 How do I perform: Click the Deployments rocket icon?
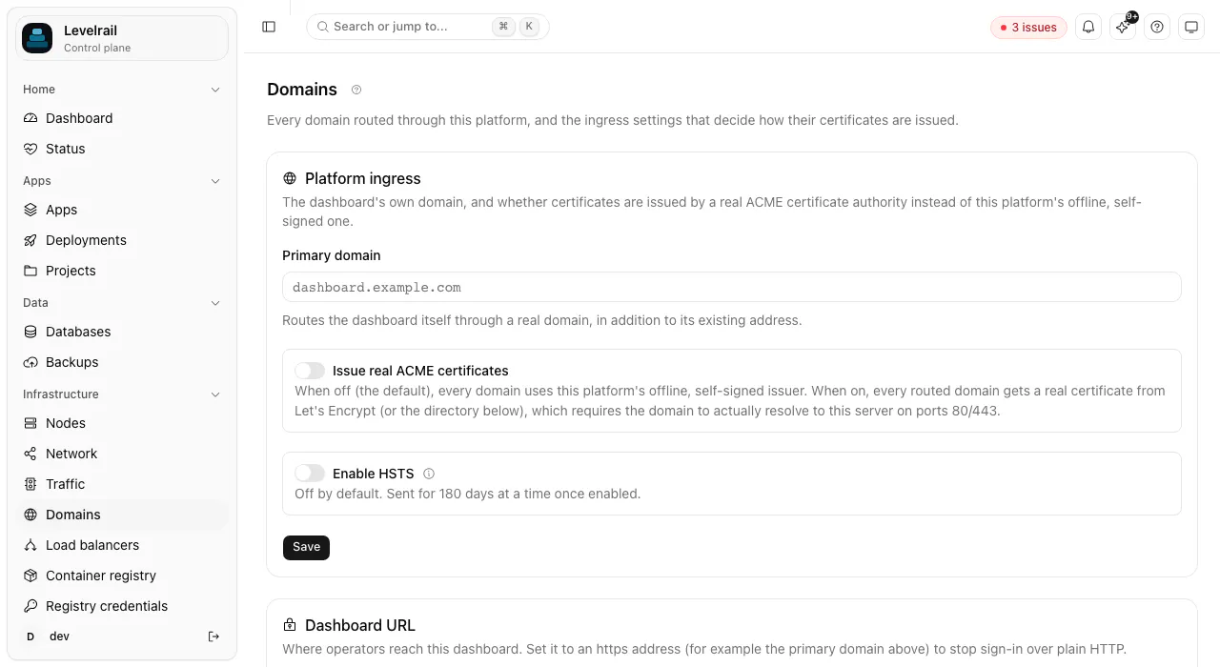click(30, 240)
